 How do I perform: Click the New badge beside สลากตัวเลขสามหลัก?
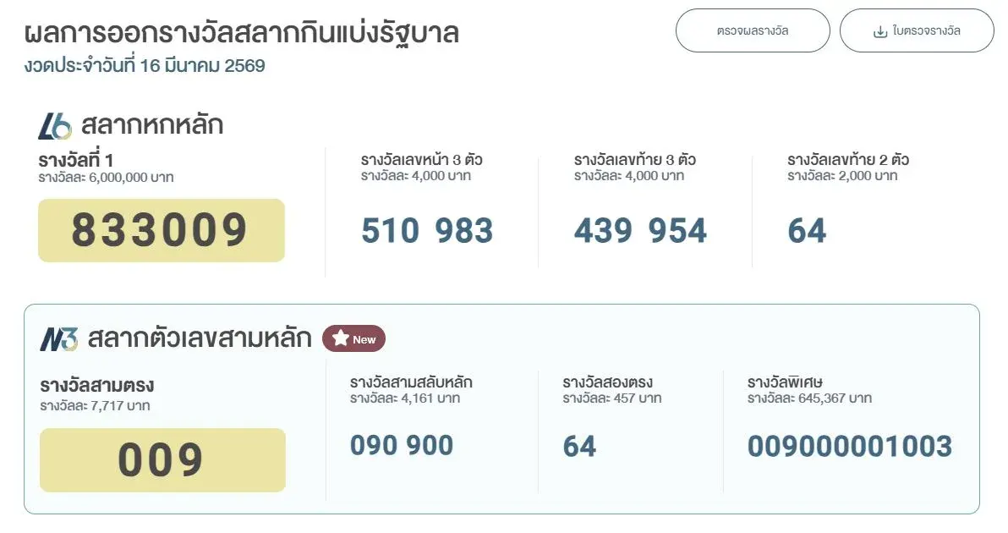pyautogui.click(x=353, y=339)
